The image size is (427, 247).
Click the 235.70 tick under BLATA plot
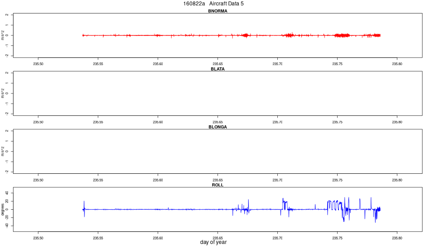277,122
